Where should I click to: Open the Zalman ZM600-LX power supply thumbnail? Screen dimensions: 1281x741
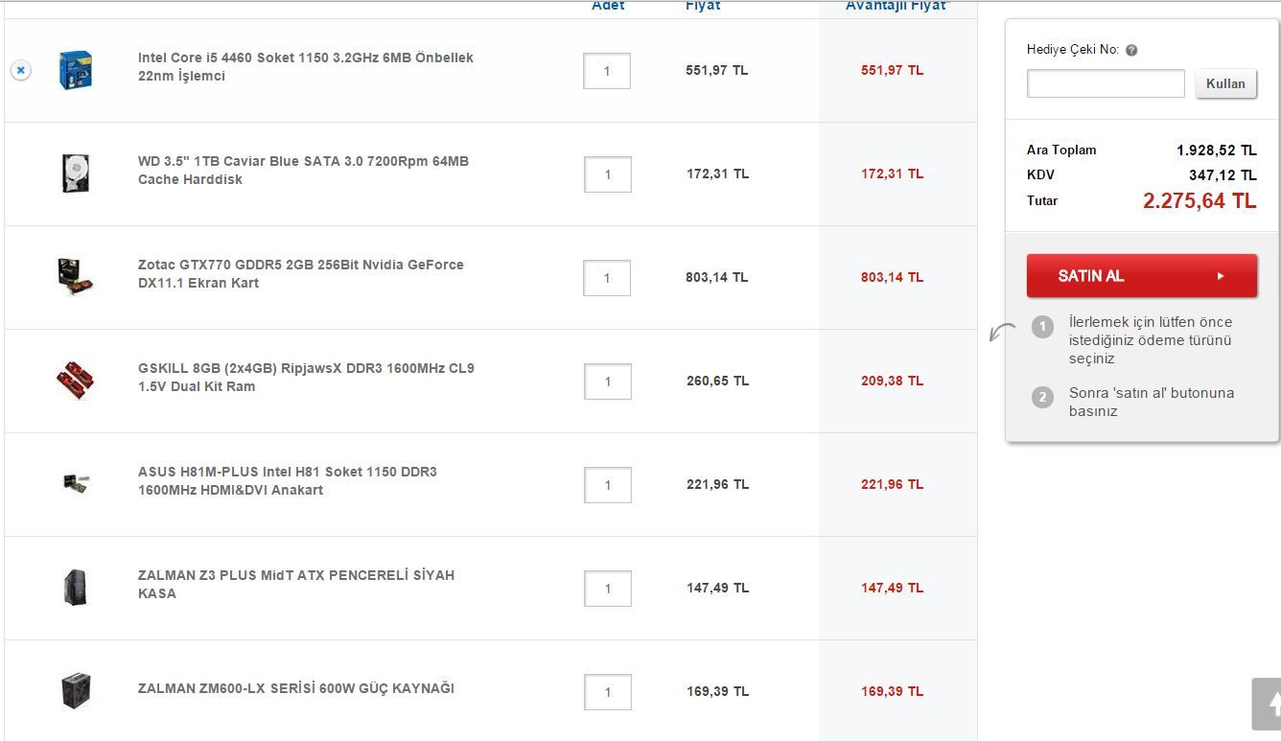pyautogui.click(x=75, y=690)
